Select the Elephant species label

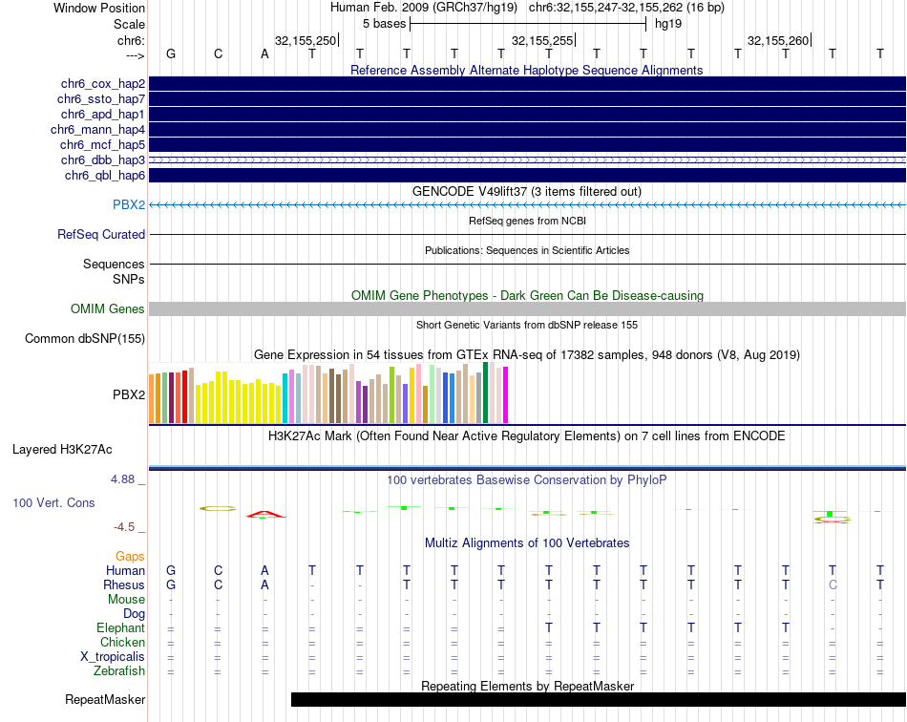click(x=121, y=627)
